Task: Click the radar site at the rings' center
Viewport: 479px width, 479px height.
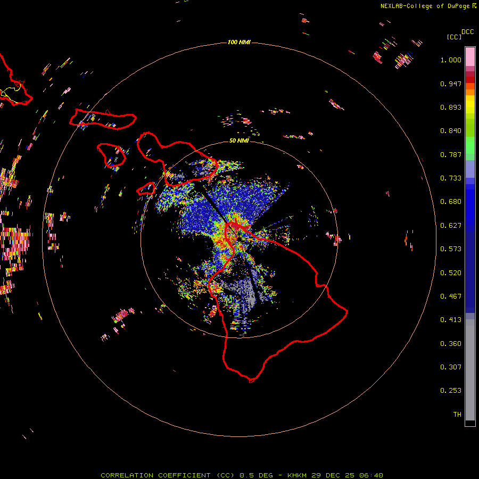Action: pyautogui.click(x=239, y=239)
